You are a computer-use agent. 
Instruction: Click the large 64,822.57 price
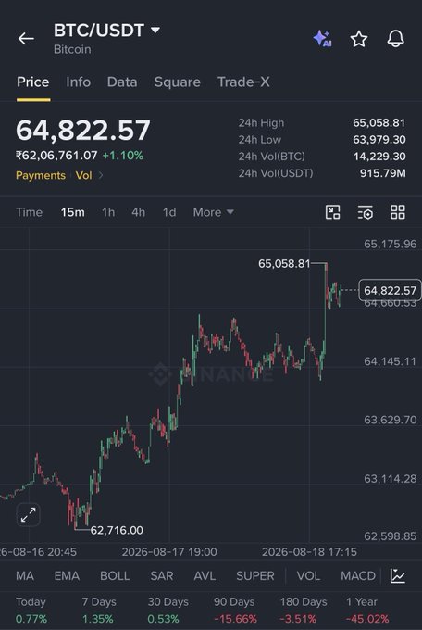(83, 131)
